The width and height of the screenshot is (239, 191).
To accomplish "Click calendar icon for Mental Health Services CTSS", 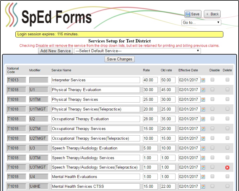I will (203, 187).
